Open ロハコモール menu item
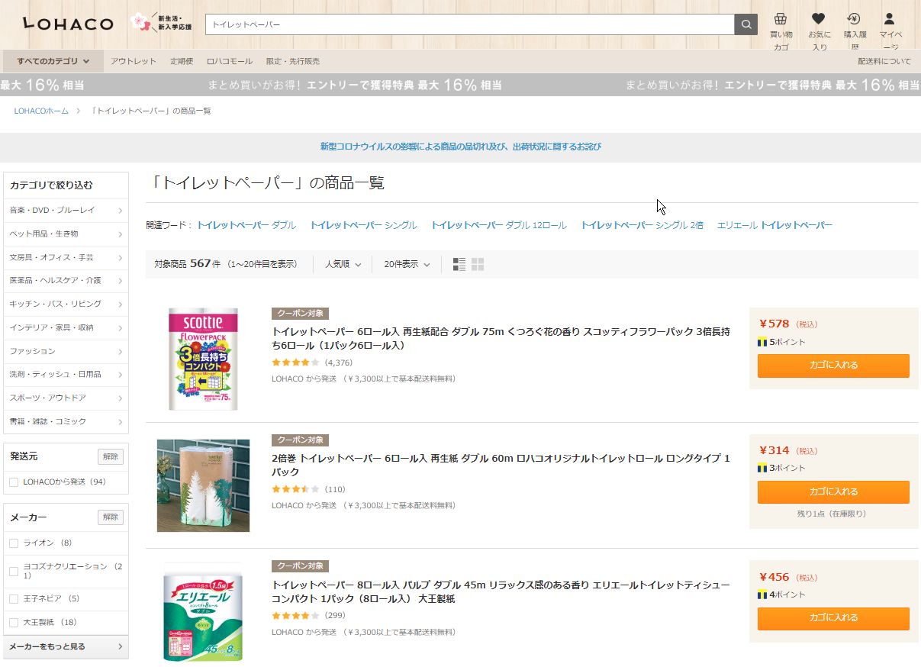The image size is (921, 667). (x=229, y=61)
